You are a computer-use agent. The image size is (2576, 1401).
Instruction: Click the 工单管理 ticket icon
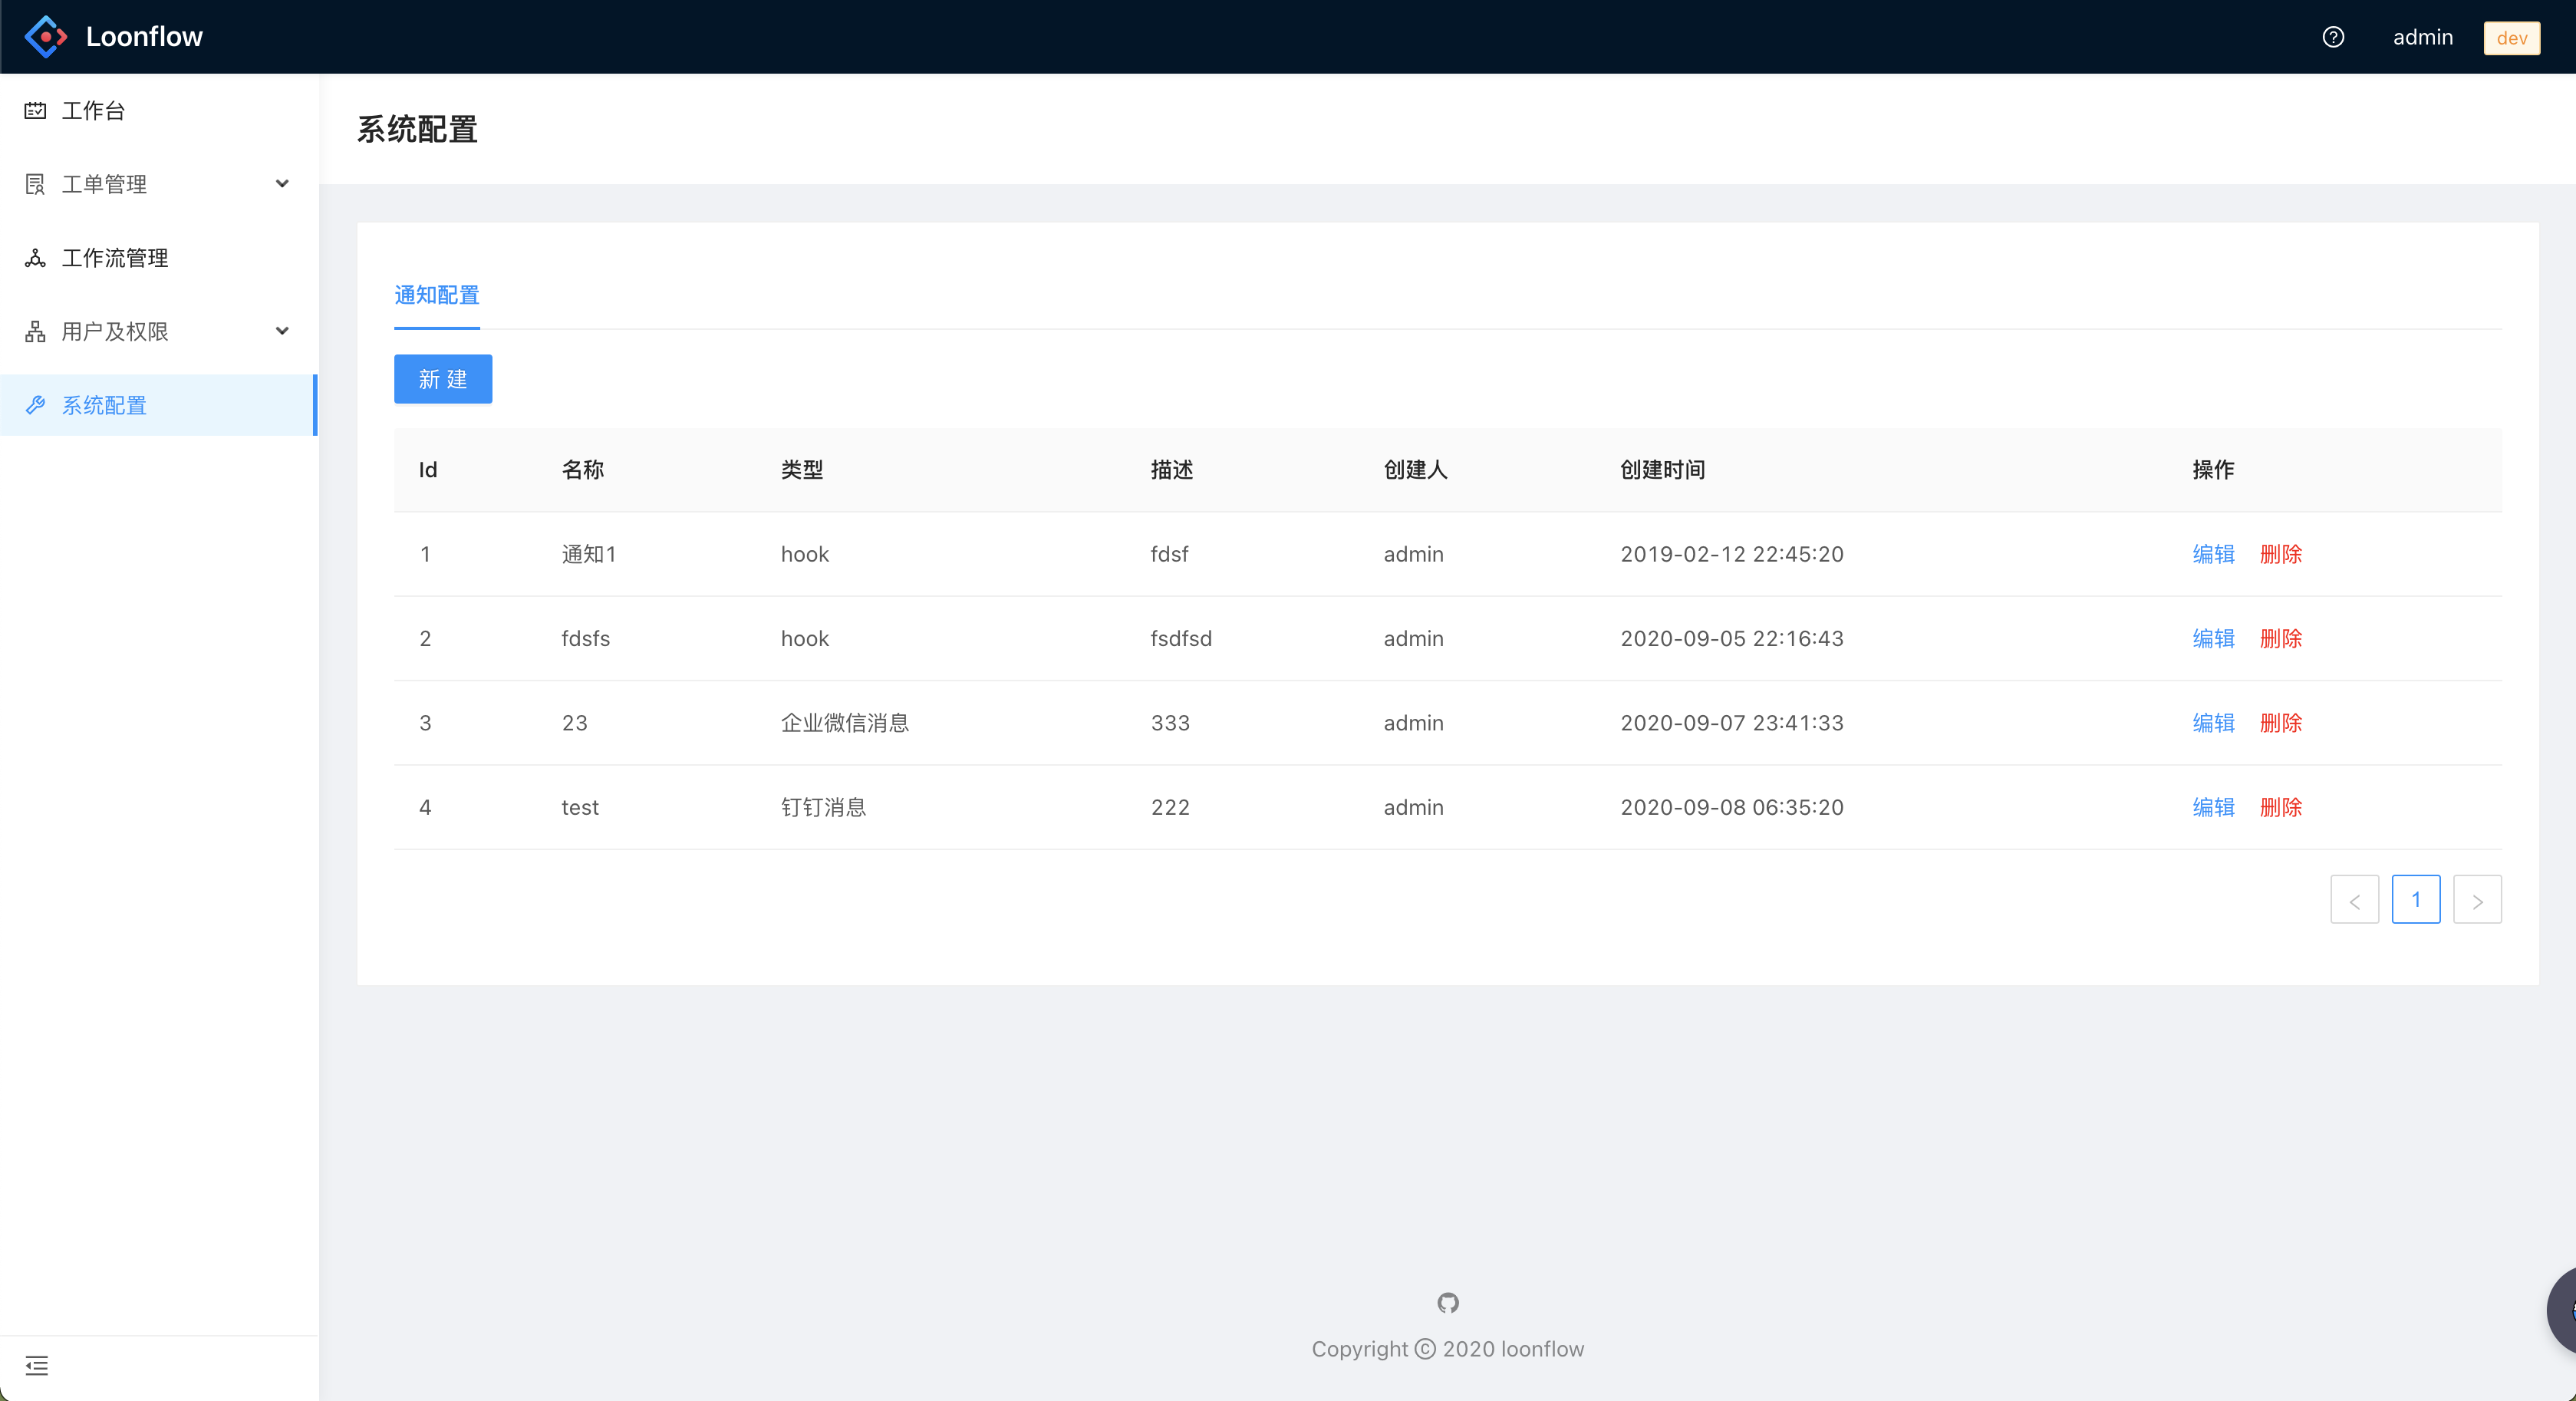pos(35,184)
